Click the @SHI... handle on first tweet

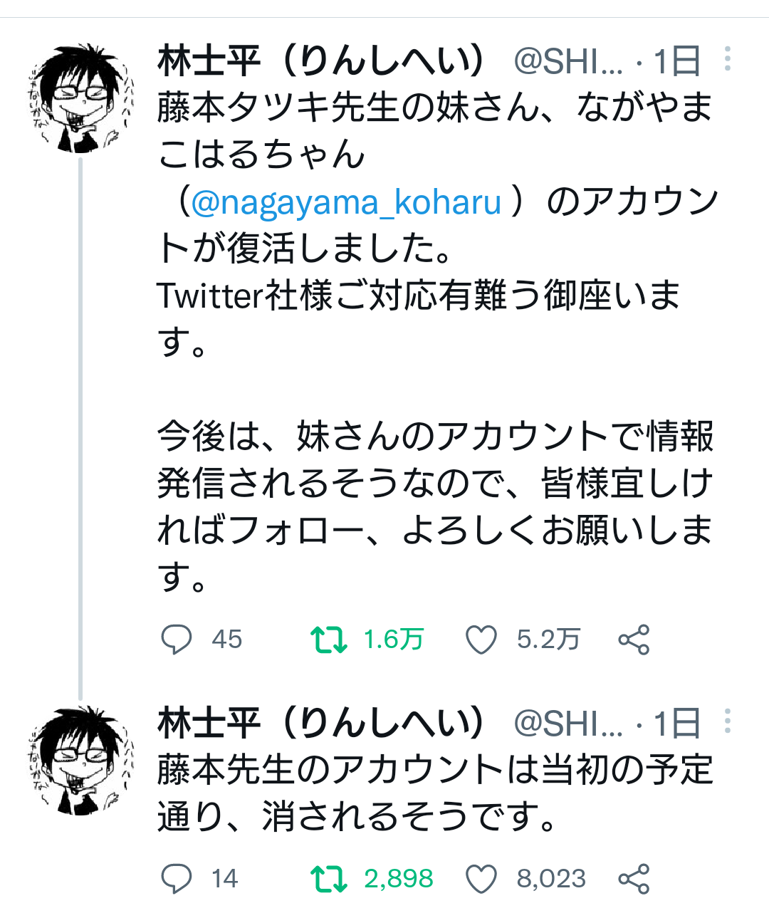coord(567,62)
